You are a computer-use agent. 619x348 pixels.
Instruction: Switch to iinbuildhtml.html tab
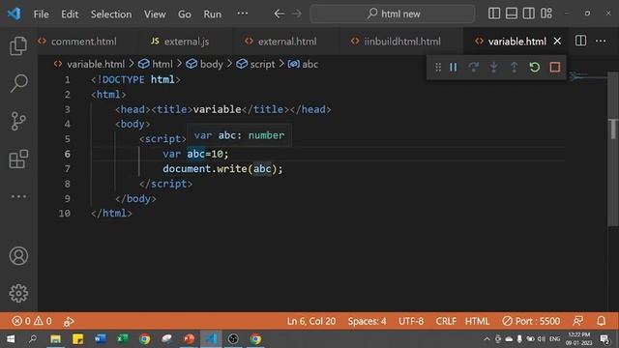tap(396, 41)
